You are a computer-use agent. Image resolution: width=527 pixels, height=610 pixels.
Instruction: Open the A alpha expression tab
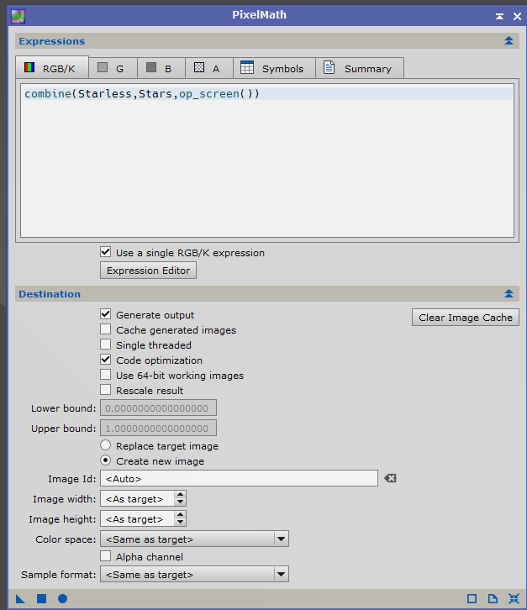tap(209, 68)
